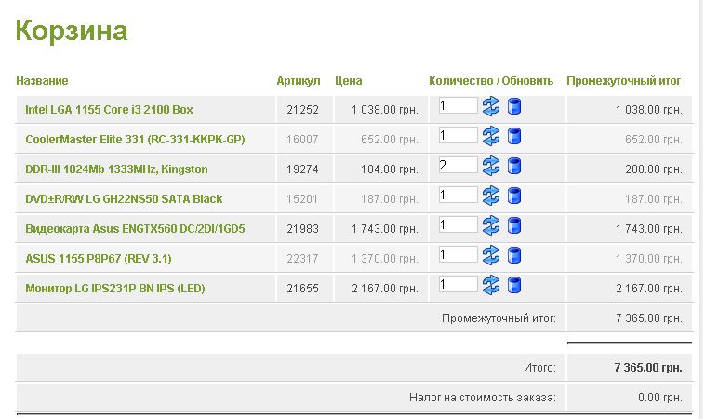Select article number 21655

302,288
